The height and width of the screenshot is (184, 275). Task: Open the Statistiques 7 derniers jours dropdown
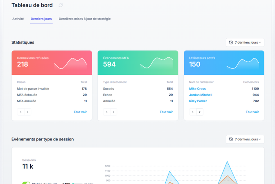click(x=245, y=43)
